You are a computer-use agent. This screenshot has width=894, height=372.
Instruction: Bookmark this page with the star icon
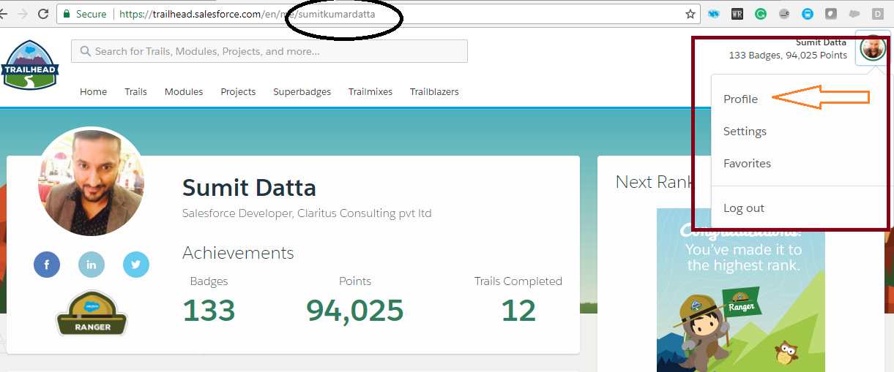point(690,14)
